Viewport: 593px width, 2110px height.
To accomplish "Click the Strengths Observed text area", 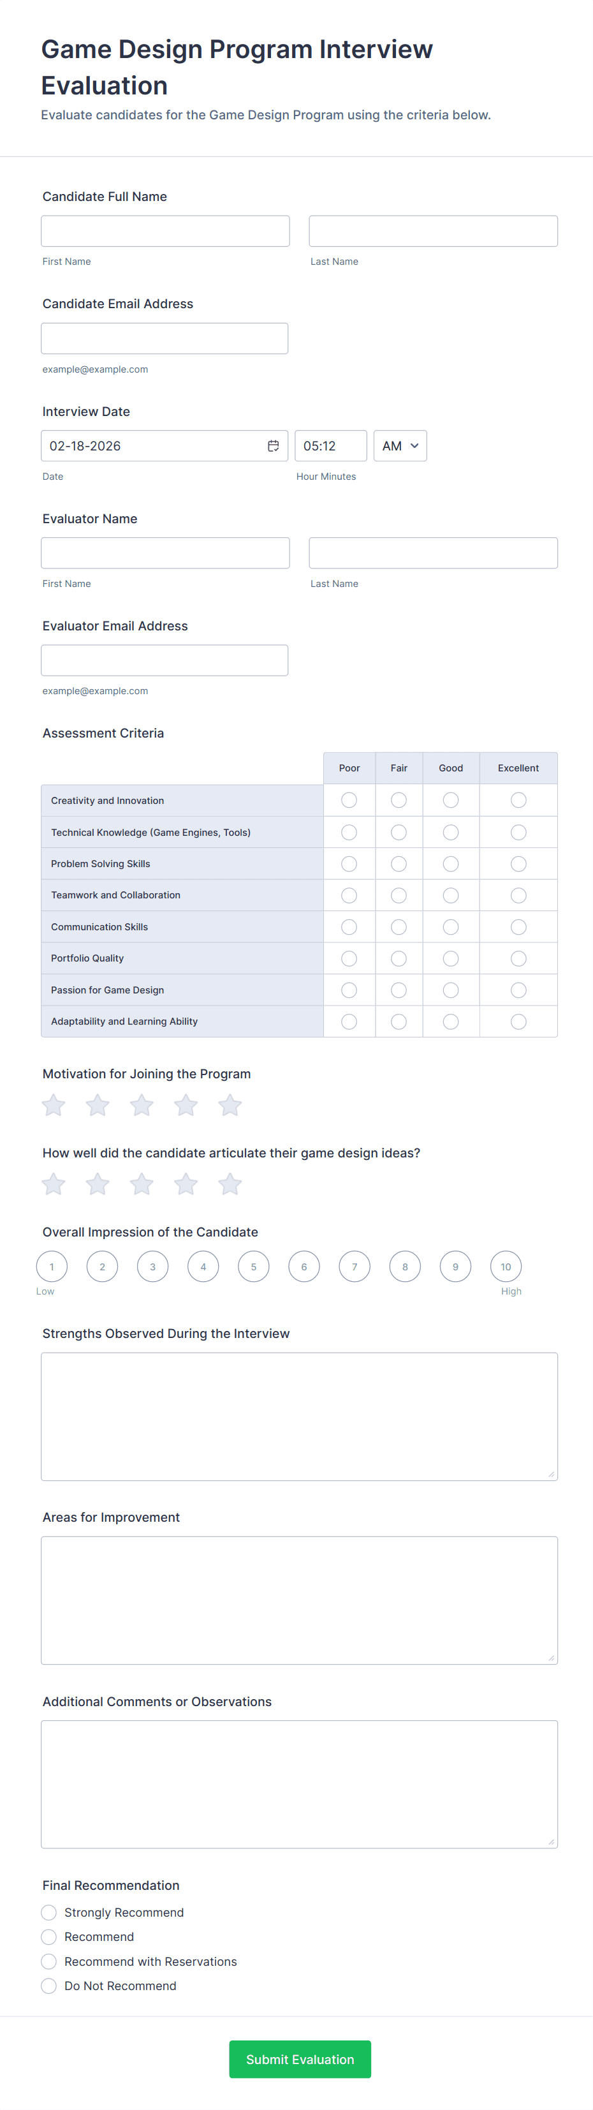I will [299, 1416].
